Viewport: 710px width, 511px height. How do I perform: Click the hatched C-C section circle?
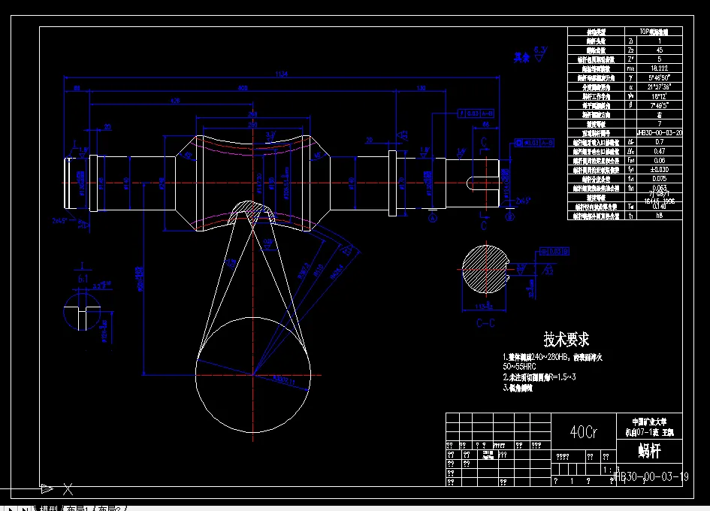(x=485, y=271)
